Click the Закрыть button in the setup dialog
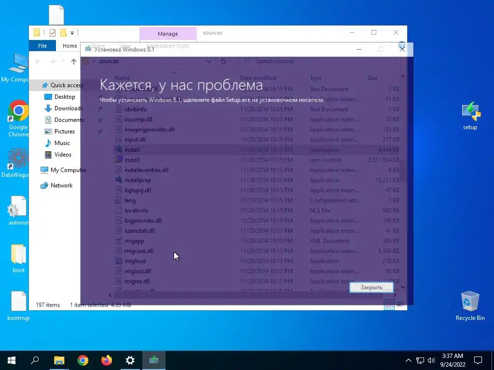 tap(371, 287)
